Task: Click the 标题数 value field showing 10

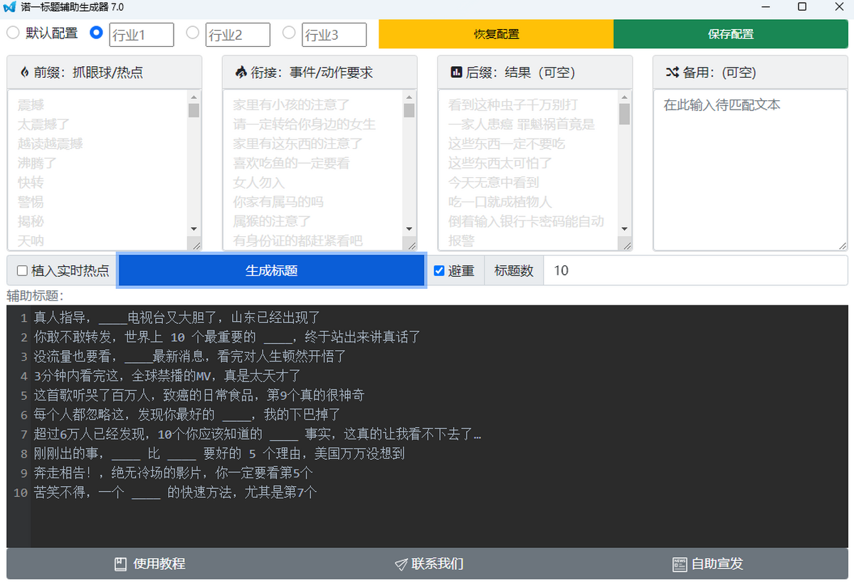Action: 695,270
